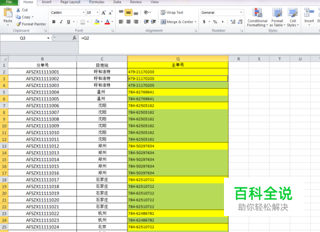Click the insert function fx icon
This screenshot has height=232, width=320.
coord(74,38)
